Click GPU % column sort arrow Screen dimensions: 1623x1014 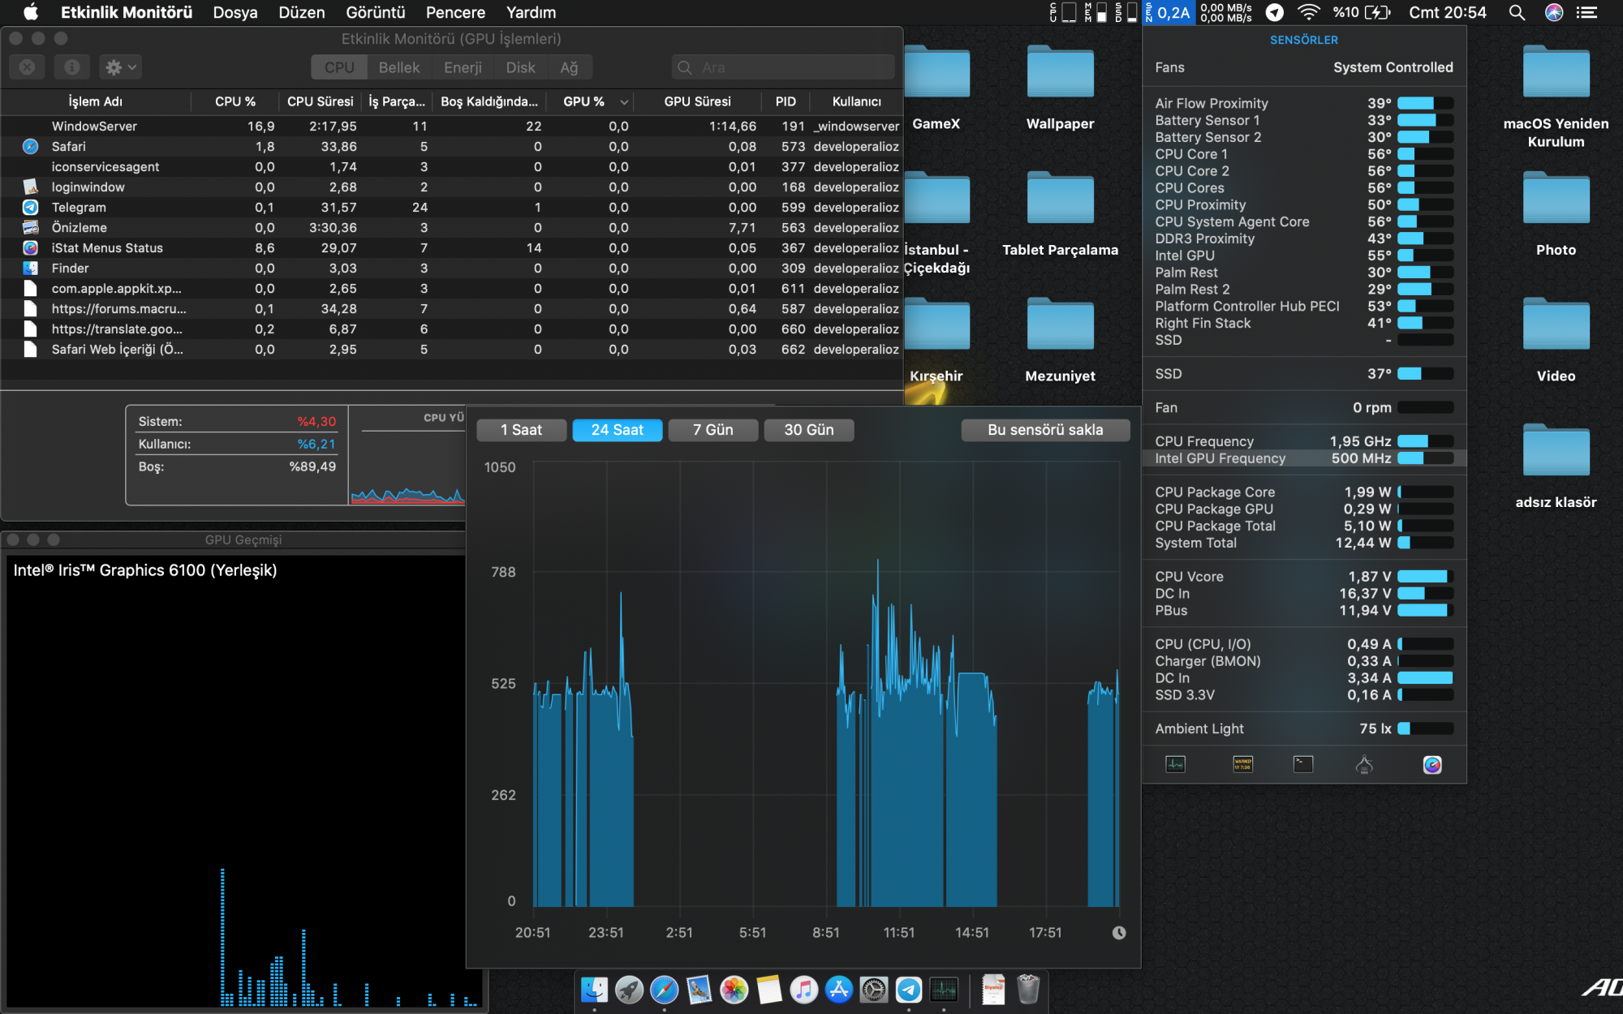[624, 102]
